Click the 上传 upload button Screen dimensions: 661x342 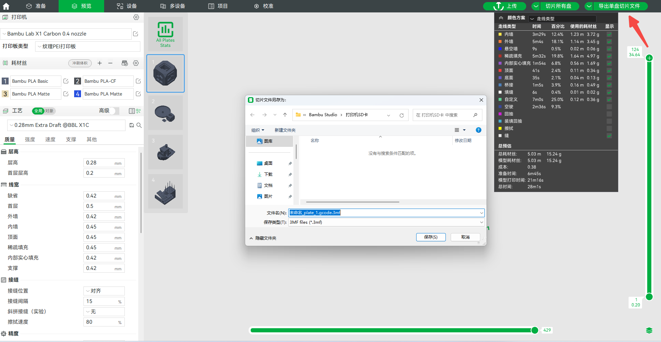(505, 6)
